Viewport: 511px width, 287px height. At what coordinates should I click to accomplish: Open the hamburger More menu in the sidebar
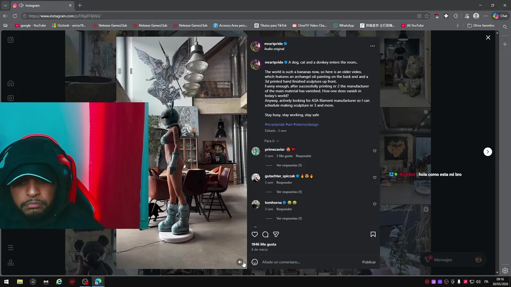(x=11, y=248)
